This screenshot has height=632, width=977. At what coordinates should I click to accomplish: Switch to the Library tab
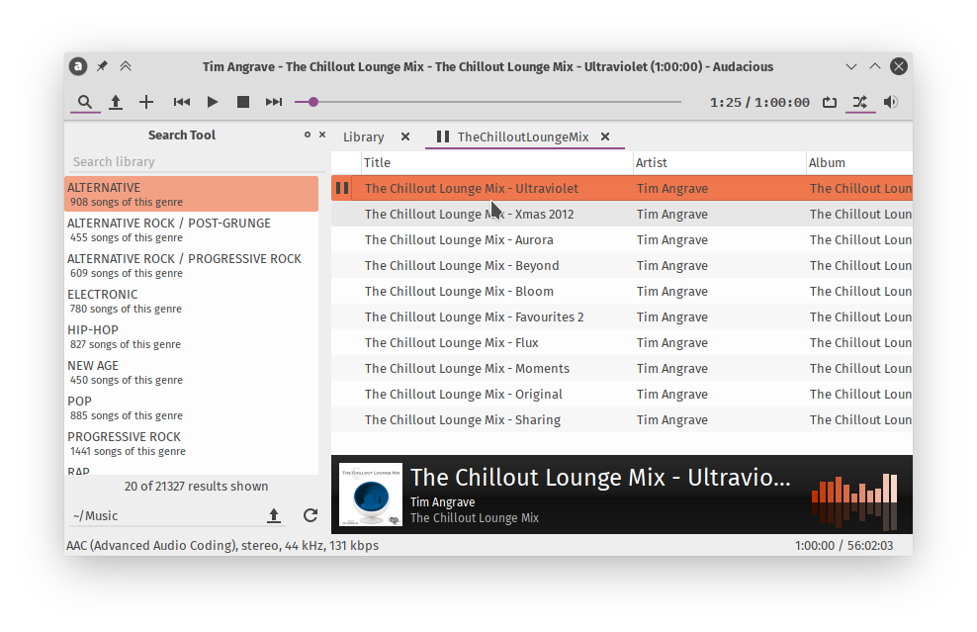coord(363,137)
